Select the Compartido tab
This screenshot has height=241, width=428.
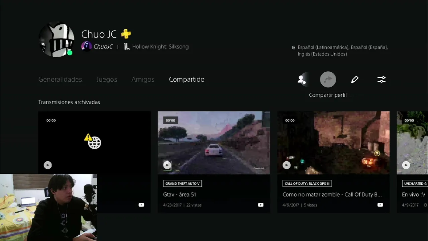(x=187, y=79)
